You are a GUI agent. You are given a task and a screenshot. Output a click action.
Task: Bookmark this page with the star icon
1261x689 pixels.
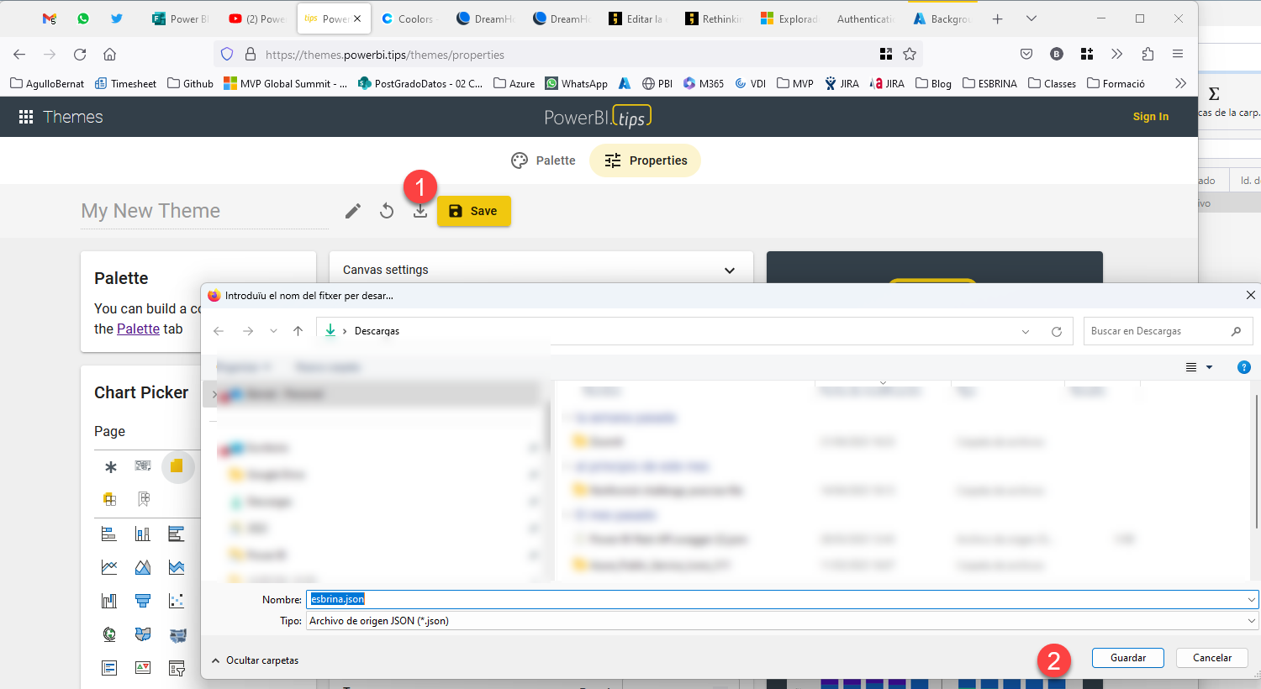(x=910, y=55)
